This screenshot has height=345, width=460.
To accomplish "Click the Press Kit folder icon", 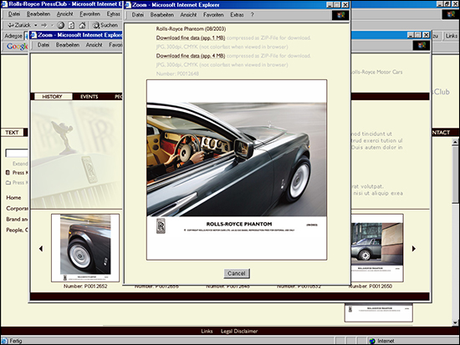I will click(8, 183).
